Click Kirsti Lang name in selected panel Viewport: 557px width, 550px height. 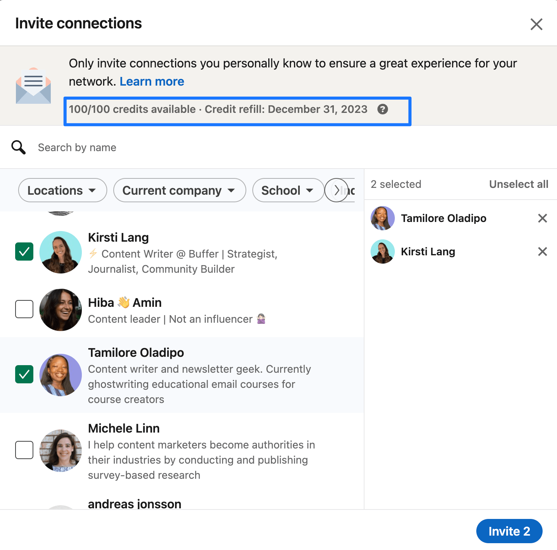(428, 252)
